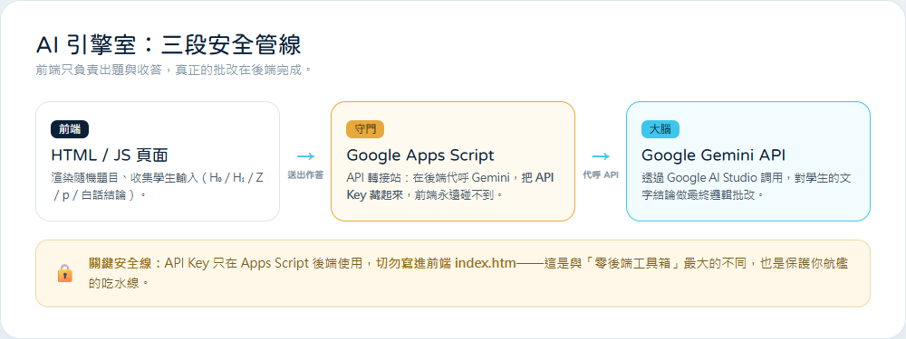The height and width of the screenshot is (339, 906).
Task: Click the heading AI 引擎室:三段安全管線
Action: pyautogui.click(x=169, y=45)
